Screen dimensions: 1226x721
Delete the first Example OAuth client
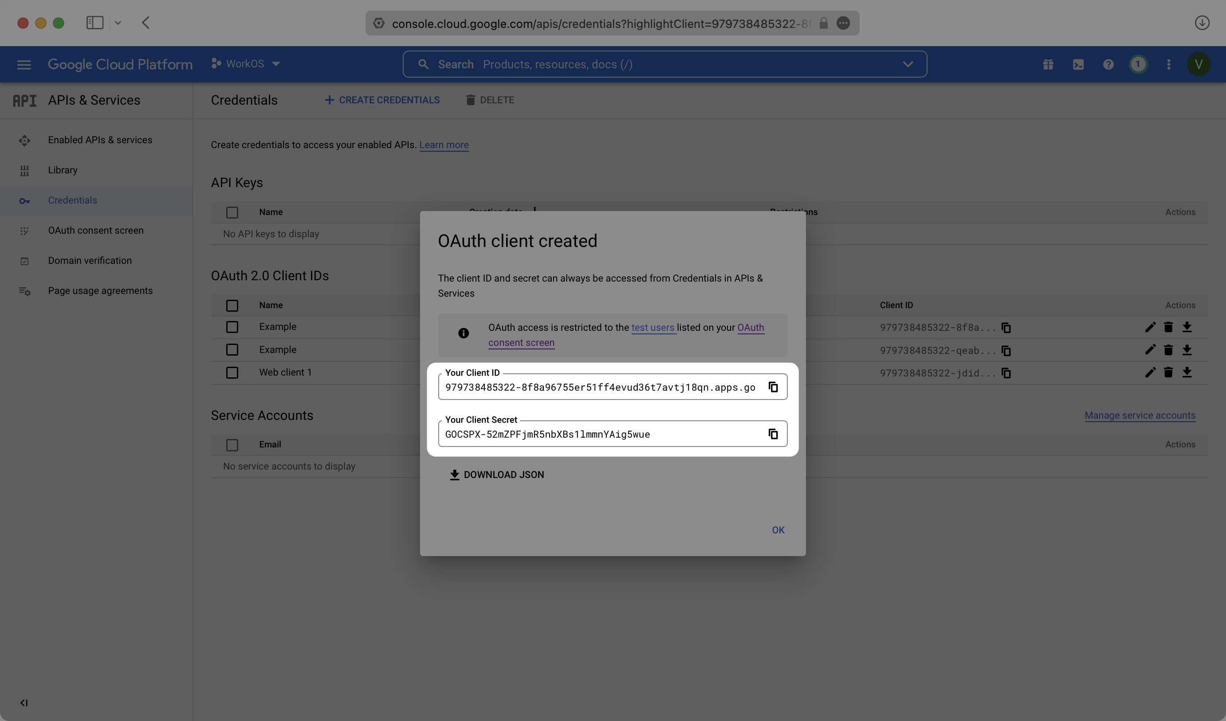(x=1168, y=327)
